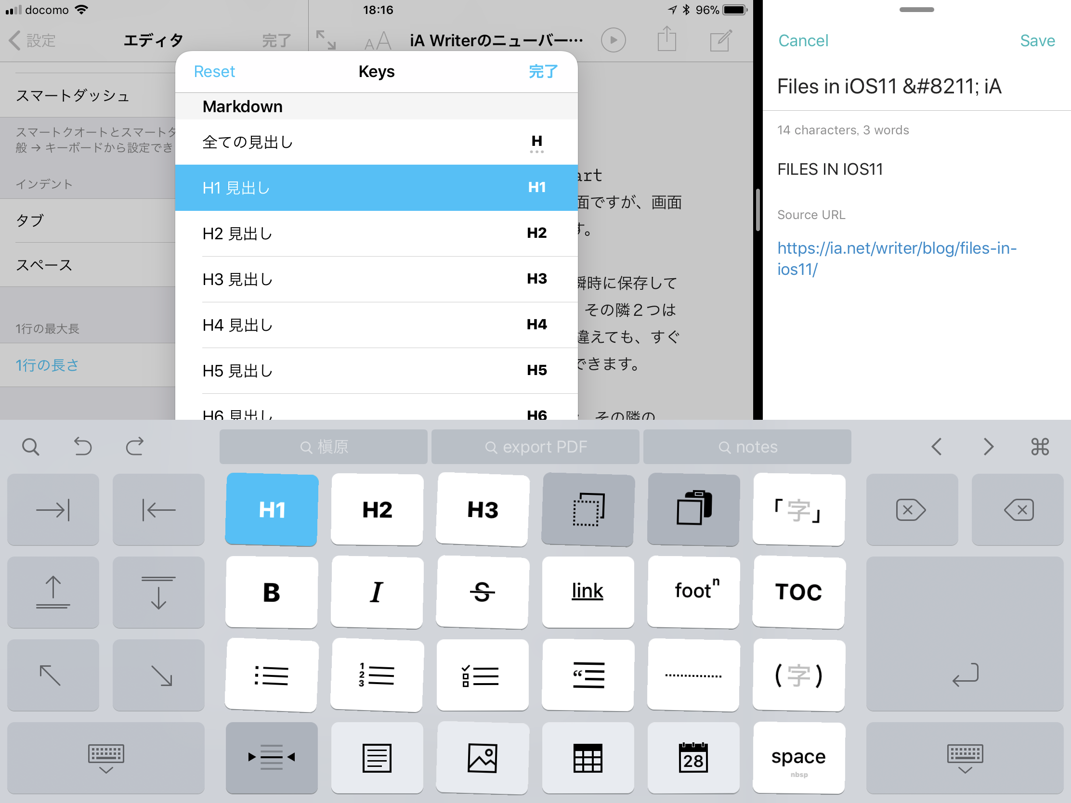Dismiss keyboard with right hide key

(965, 758)
